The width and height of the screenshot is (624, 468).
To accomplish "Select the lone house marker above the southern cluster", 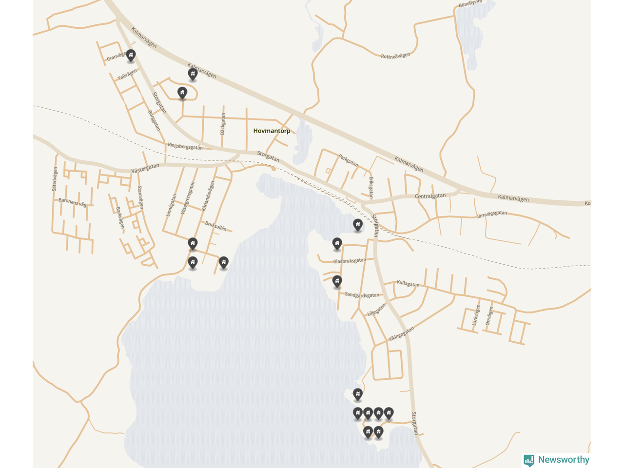I will pos(357,394).
